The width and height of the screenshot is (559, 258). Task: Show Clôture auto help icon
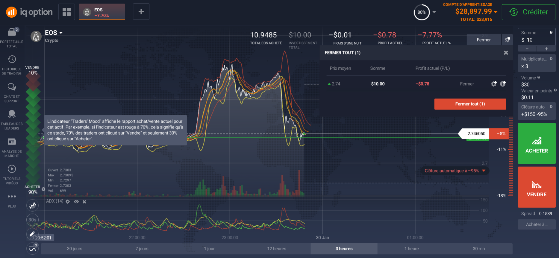[551, 107]
